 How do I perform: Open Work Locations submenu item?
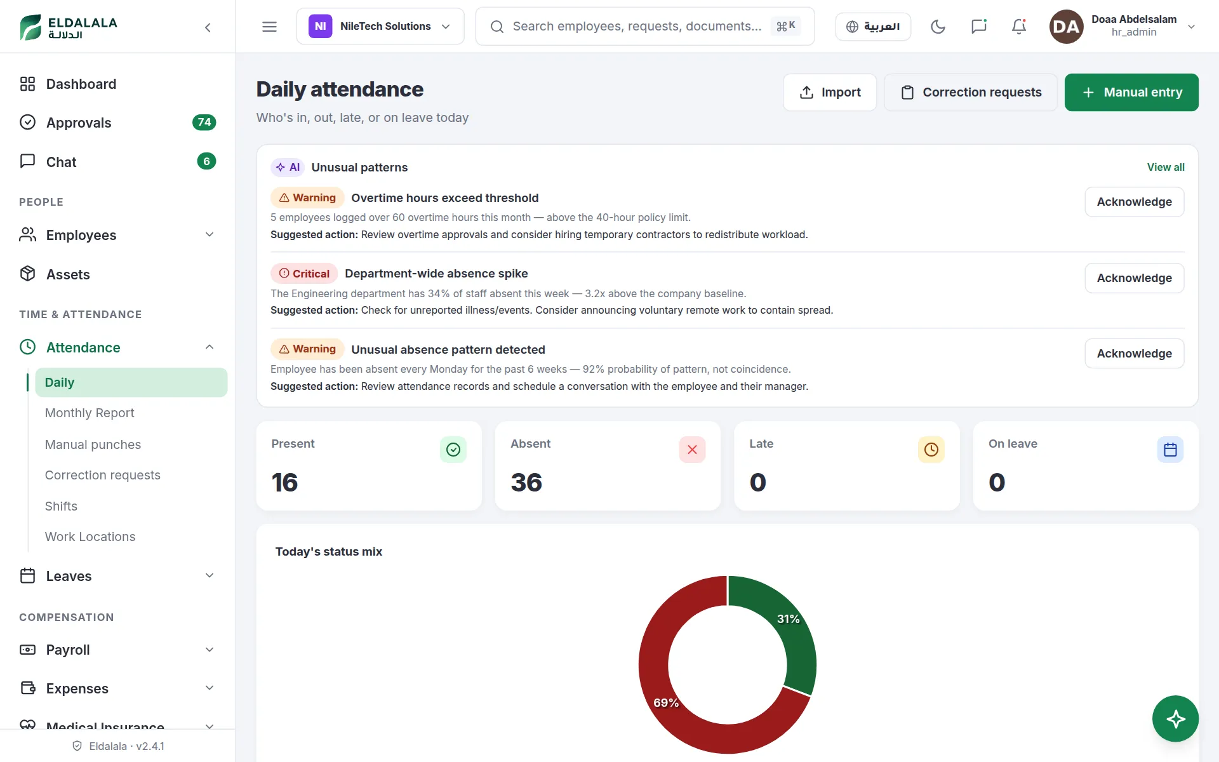(x=90, y=537)
